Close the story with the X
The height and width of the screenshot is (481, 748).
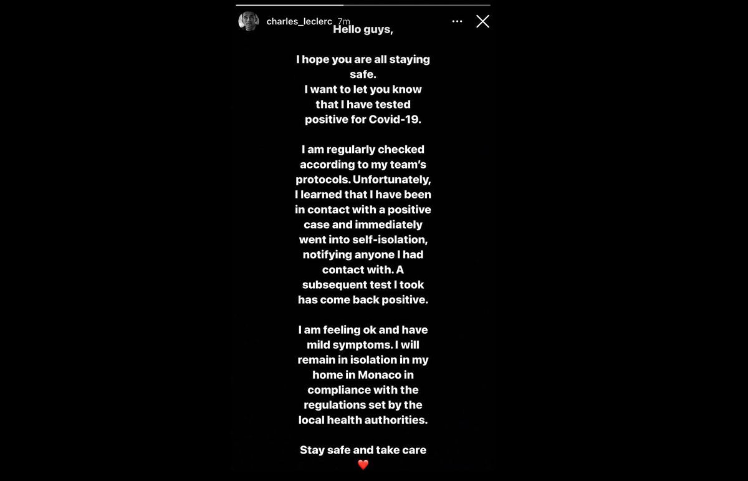[x=482, y=21]
